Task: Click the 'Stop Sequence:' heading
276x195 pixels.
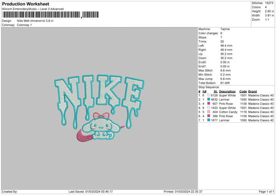Action: (209, 87)
